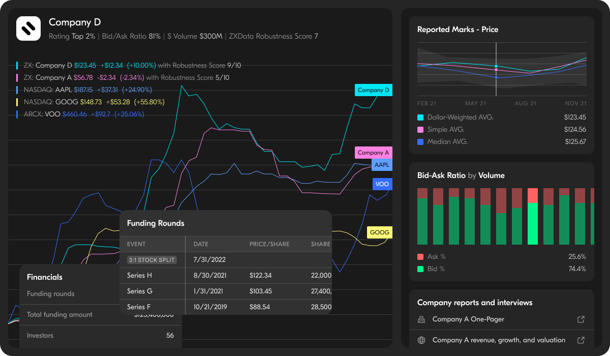Click the blue Median AVG. swatch
610x356 pixels.
click(420, 142)
